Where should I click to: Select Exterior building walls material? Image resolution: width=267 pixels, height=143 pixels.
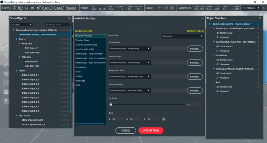[x=86, y=45]
